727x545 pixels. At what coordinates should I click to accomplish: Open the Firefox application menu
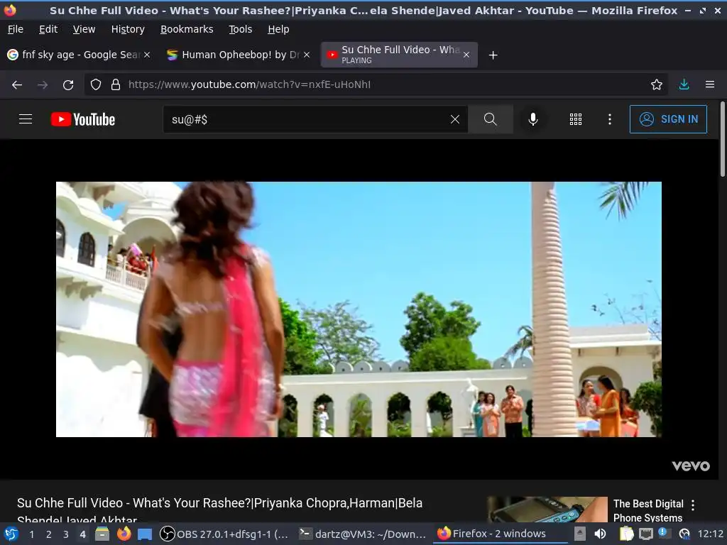click(710, 84)
